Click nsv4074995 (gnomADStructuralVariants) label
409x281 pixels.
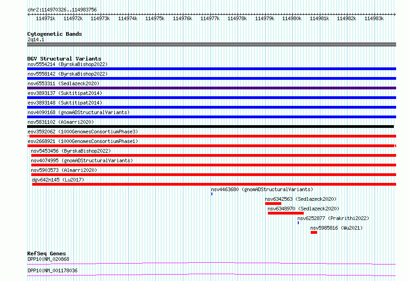coord(82,160)
